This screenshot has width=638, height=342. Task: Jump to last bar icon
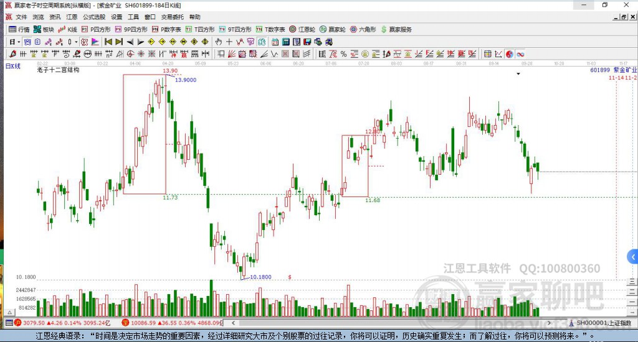[x=119, y=42]
